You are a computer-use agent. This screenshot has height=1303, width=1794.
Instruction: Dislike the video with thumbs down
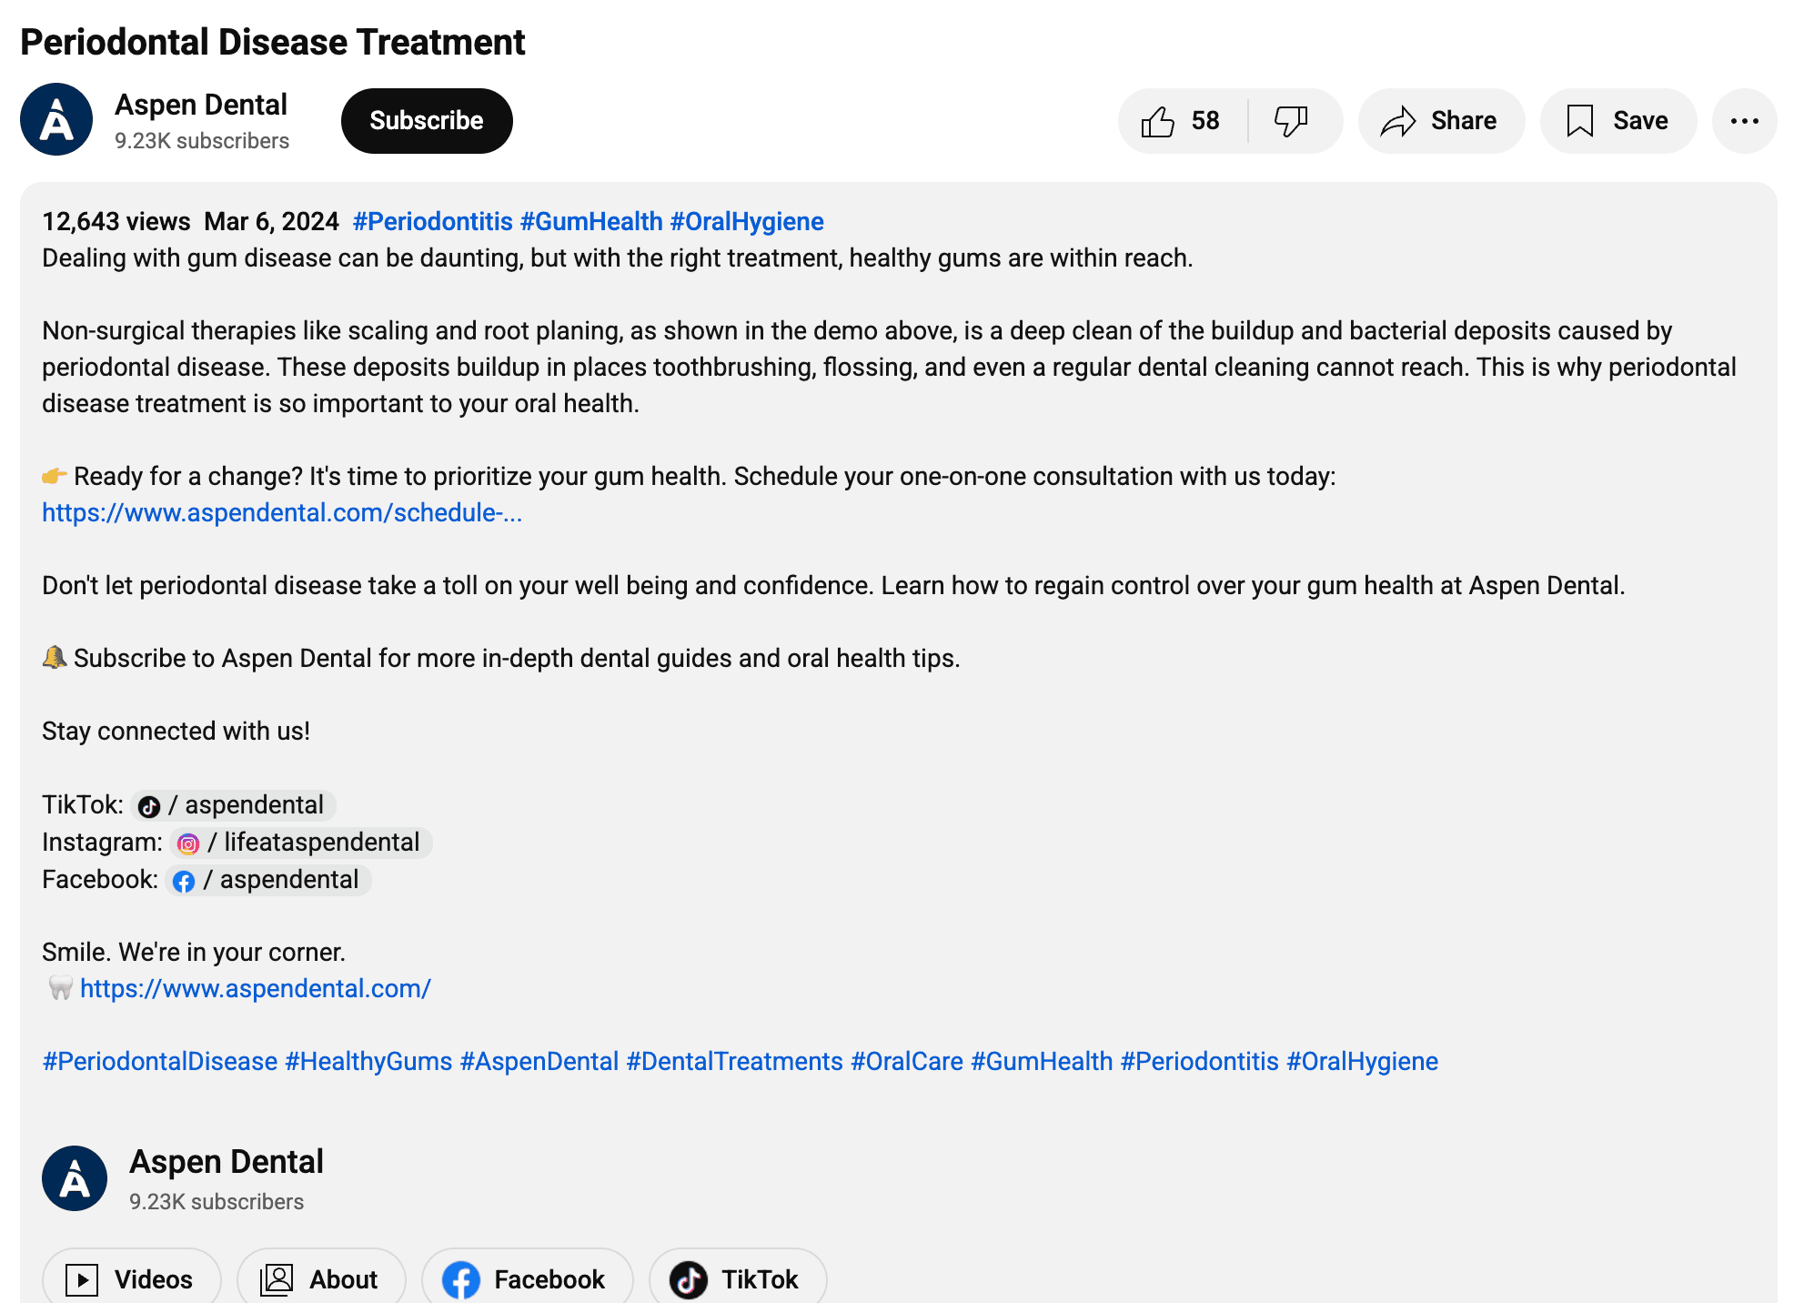point(1292,121)
